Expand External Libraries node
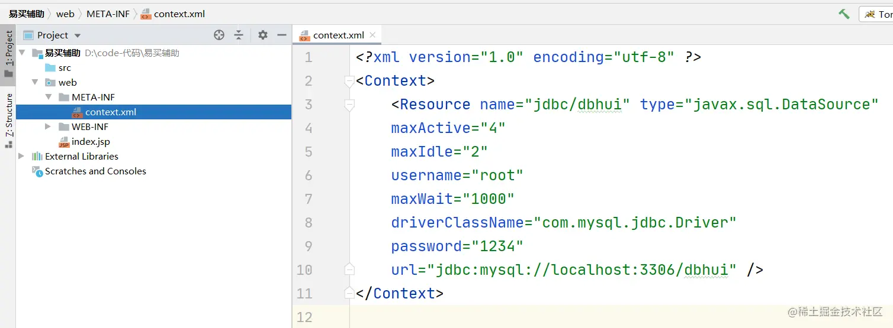The image size is (893, 328). (x=22, y=156)
